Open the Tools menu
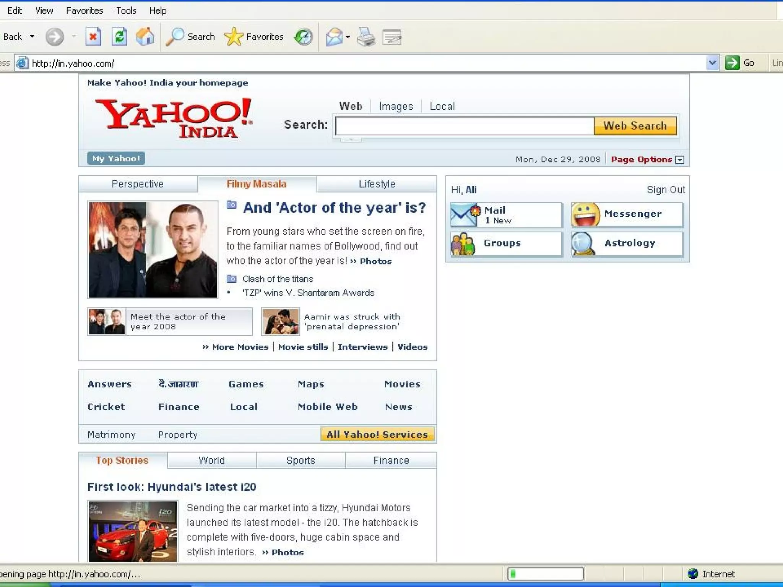This screenshot has width=783, height=587. (126, 11)
